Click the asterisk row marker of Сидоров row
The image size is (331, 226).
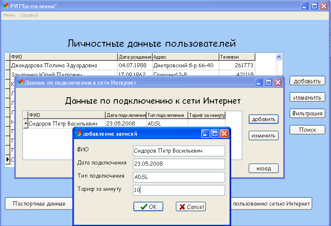click(x=25, y=123)
